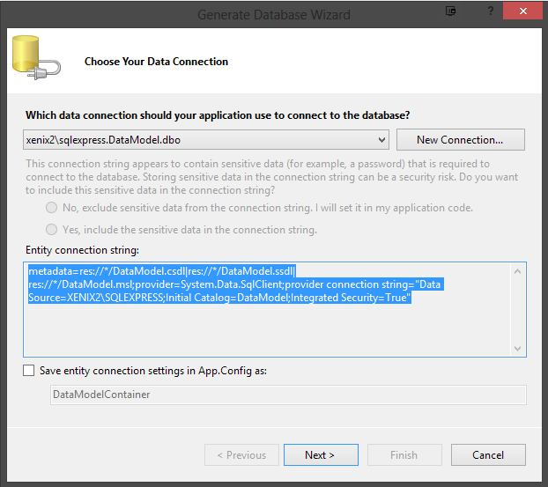Click the 'Which data connection should your application use' question
The width and height of the screenshot is (548, 487).
click(218, 115)
